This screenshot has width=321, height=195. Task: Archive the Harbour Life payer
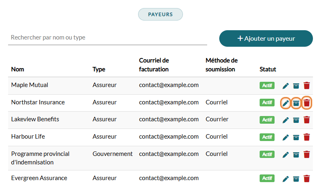[x=296, y=137]
